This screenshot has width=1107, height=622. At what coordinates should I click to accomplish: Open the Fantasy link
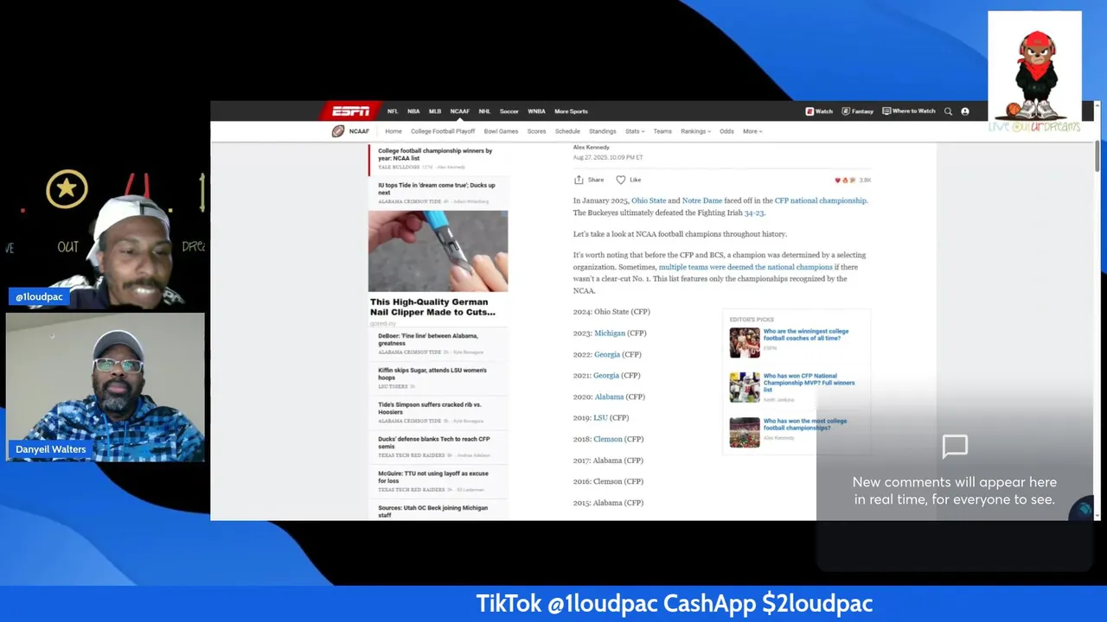click(x=858, y=111)
